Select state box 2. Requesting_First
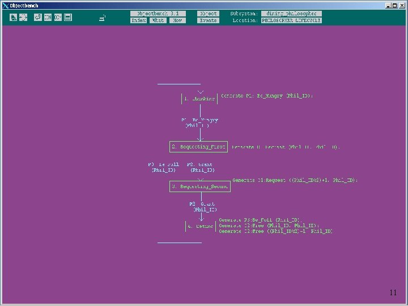The image size is (408, 306). (x=198, y=147)
